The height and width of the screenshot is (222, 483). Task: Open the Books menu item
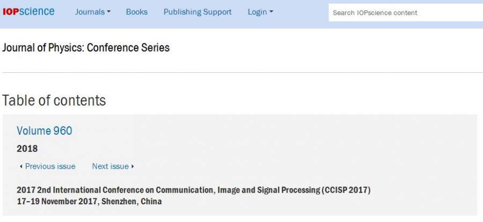point(137,12)
